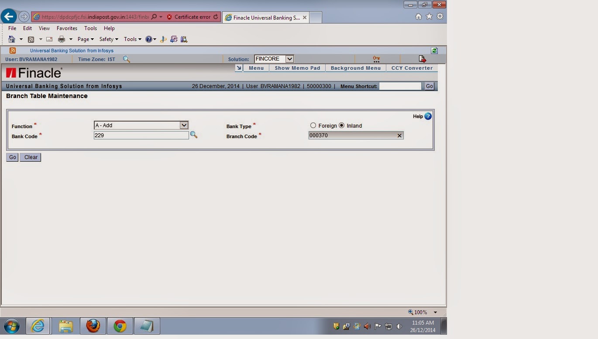Click the address bar search magnifier
The width and height of the screenshot is (598, 339).
pyautogui.click(x=154, y=17)
